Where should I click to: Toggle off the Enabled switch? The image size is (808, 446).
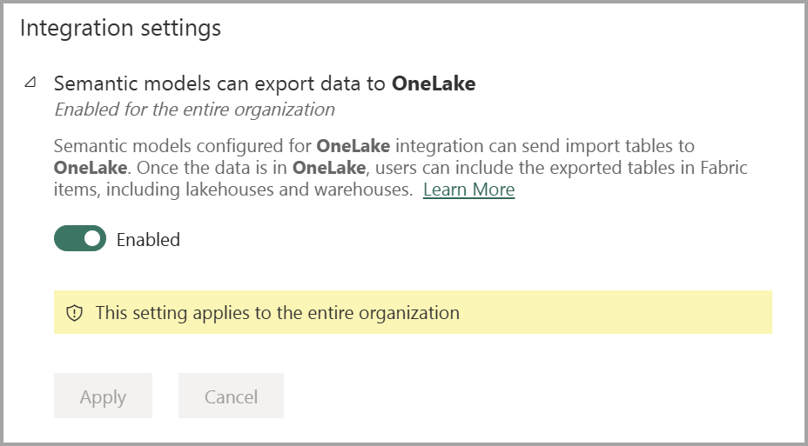(x=79, y=239)
